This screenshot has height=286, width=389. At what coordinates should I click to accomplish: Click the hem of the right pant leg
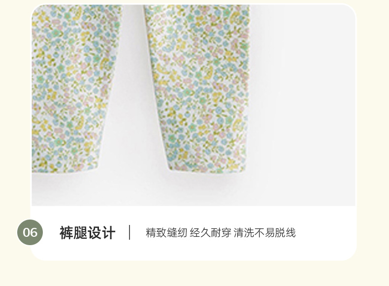[207, 169]
